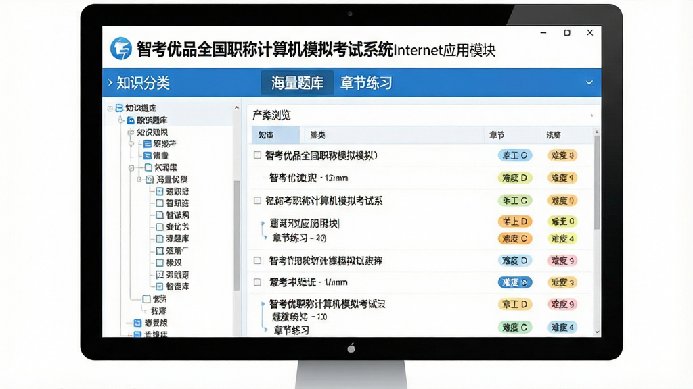Click the blue app logo in title bar
This screenshot has width=693, height=389.
click(120, 49)
